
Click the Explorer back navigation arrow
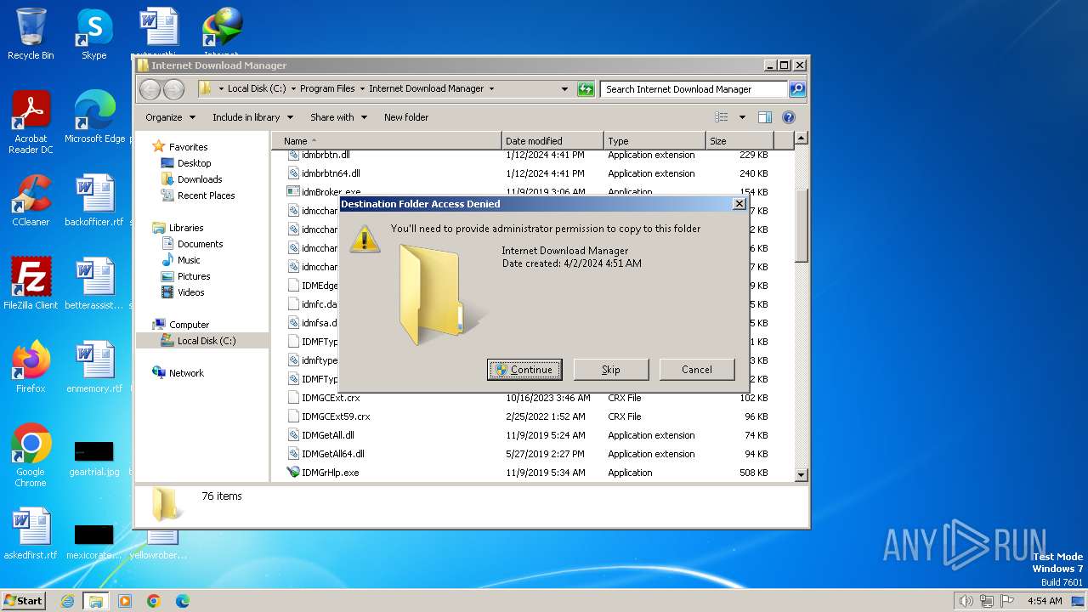[150, 89]
